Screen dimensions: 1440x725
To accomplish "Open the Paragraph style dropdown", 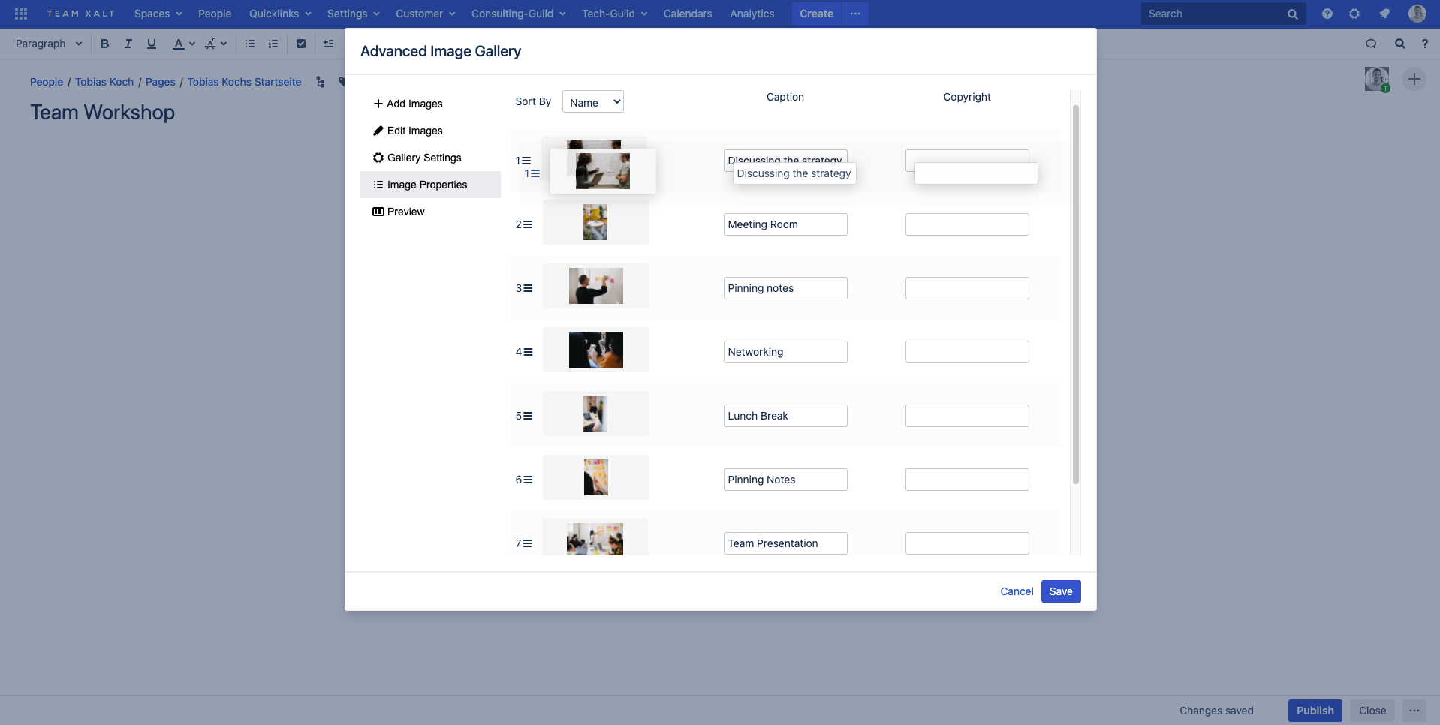I will point(48,44).
